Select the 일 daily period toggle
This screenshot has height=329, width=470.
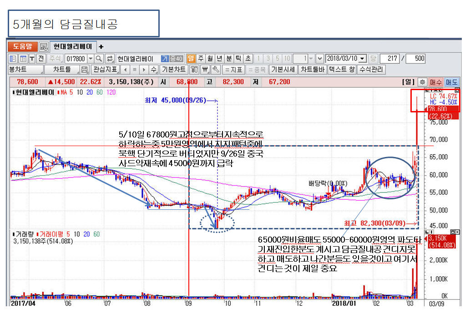click(191, 59)
